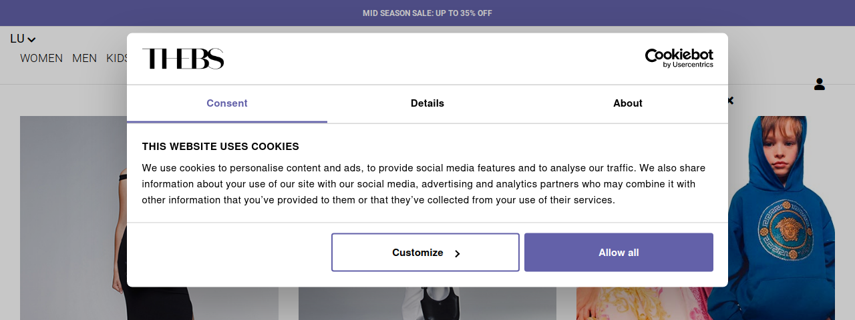Switch to the Consent tab
Viewport: 855px width, 320px height.
pyautogui.click(x=227, y=103)
